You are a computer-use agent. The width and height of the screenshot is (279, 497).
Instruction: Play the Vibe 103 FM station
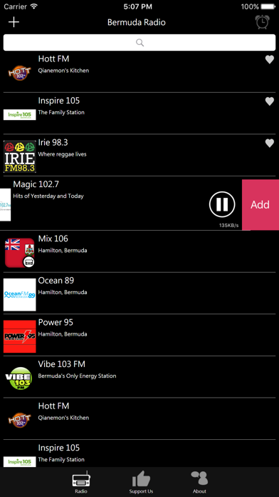point(139,377)
